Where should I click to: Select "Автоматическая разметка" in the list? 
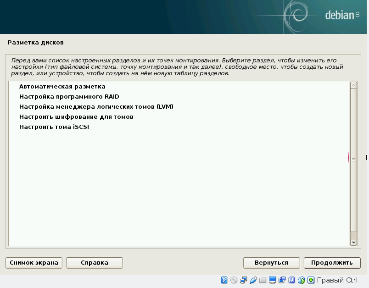[x=62, y=86]
